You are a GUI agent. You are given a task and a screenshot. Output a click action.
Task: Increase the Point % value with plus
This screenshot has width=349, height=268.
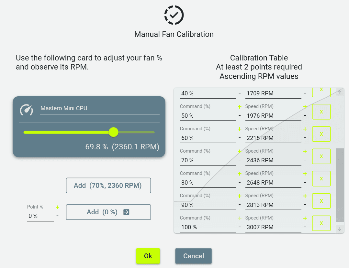pos(57,207)
